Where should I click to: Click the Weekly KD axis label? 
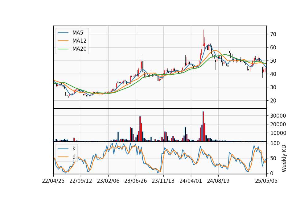tap(284, 159)
